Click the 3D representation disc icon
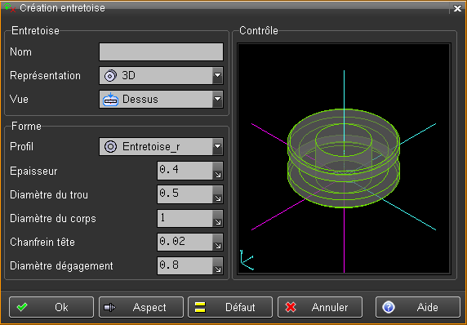Viewport: 467px width, 325px height. (x=110, y=76)
